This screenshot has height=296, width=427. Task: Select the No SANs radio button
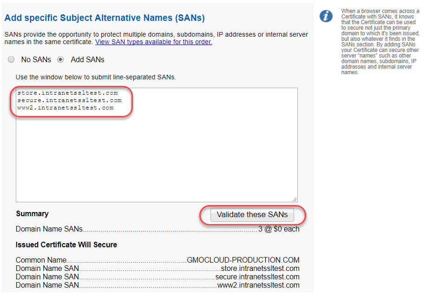pos(12,60)
